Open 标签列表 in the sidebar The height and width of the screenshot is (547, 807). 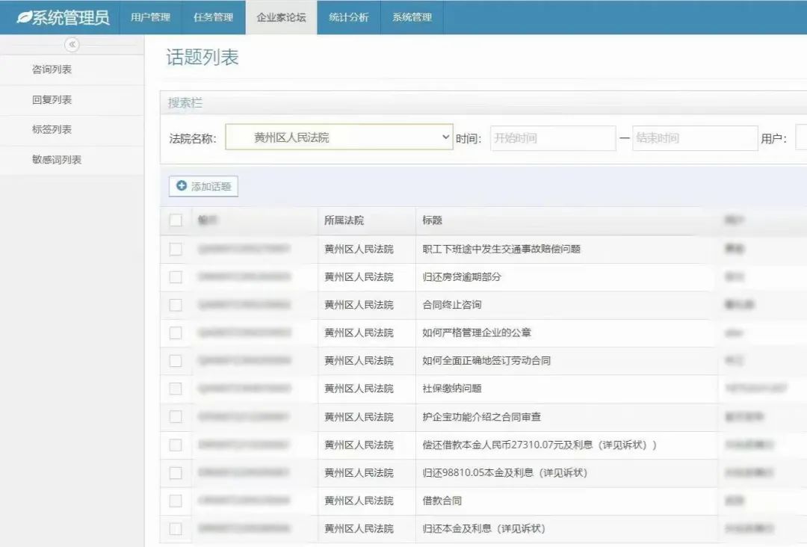coord(72,130)
